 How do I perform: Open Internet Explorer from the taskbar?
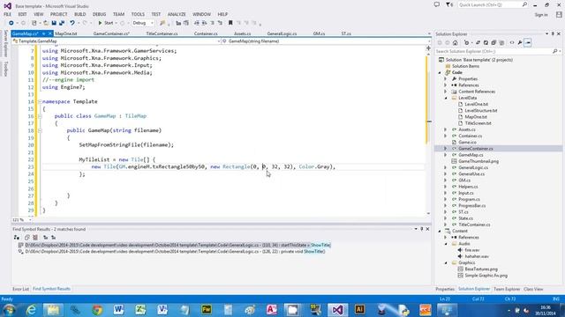(31, 310)
